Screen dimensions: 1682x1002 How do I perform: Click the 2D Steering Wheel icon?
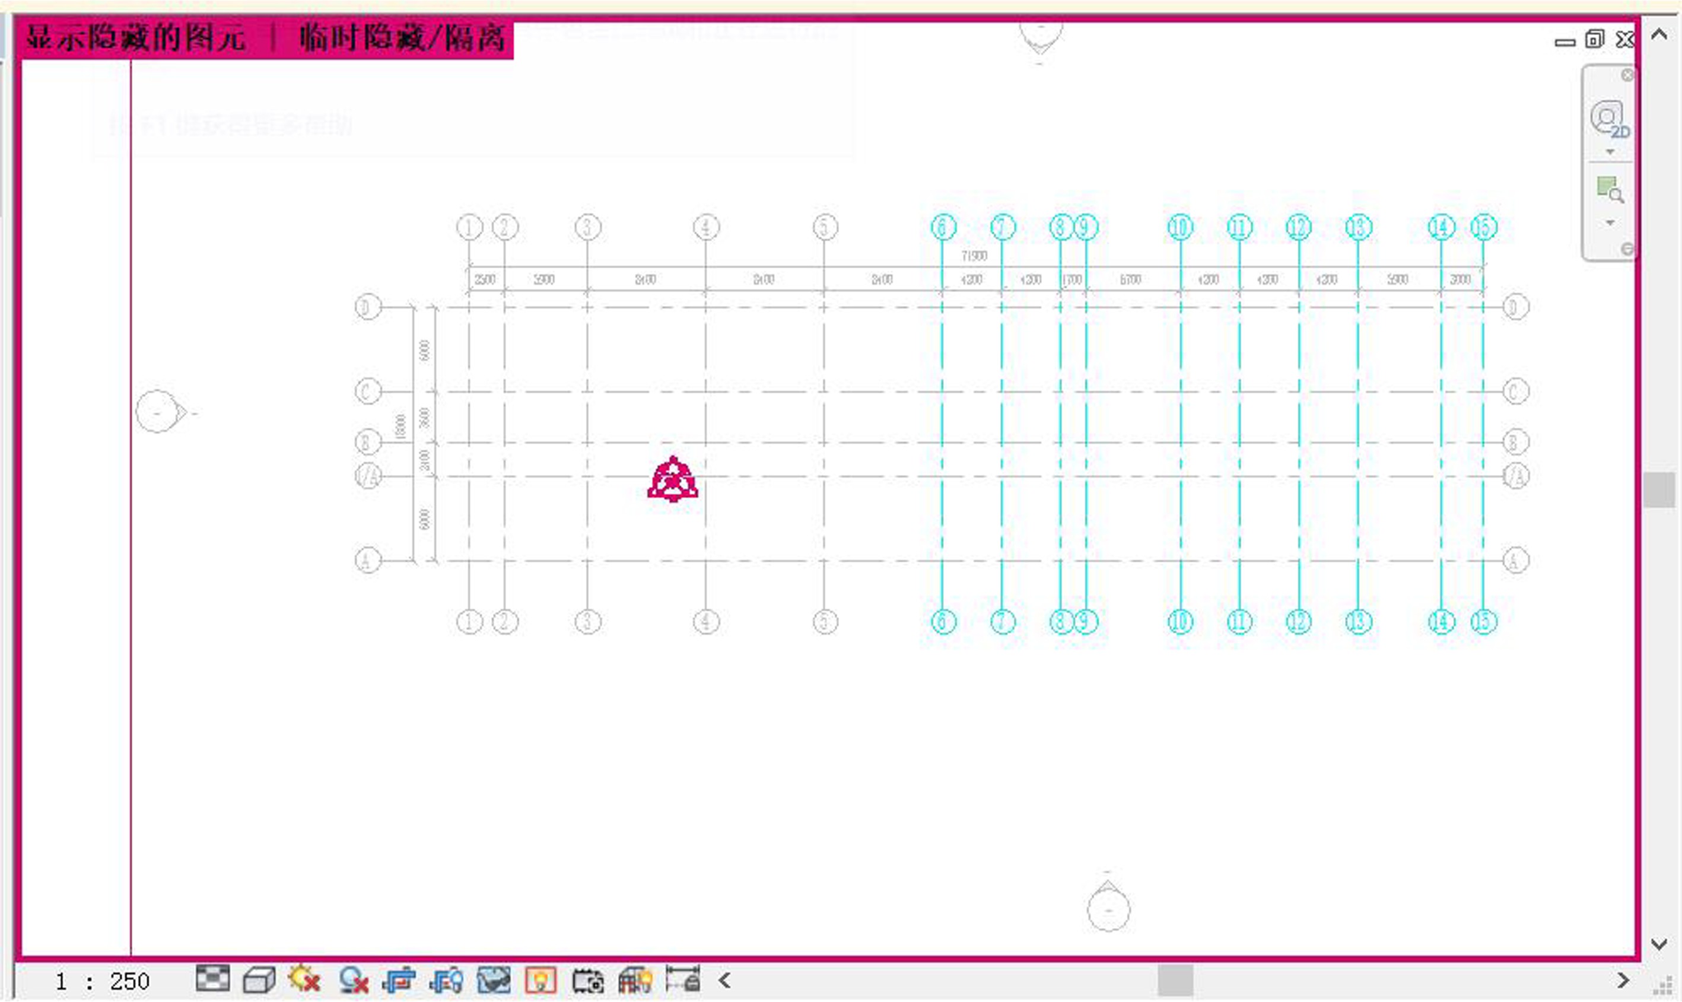[x=1609, y=119]
